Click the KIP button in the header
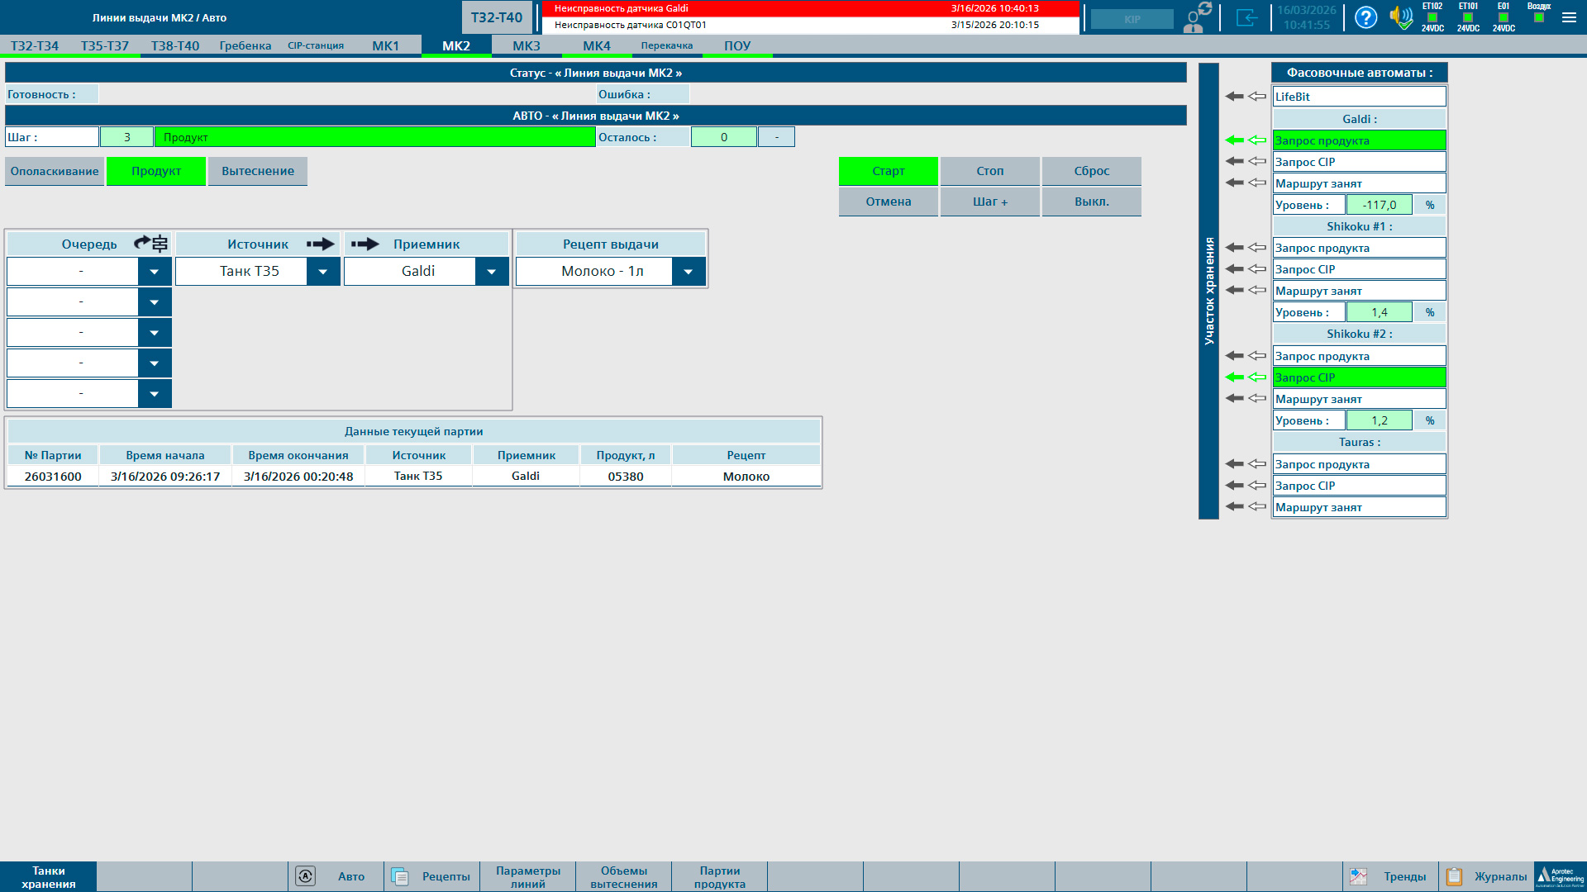The image size is (1587, 892). coord(1132,19)
